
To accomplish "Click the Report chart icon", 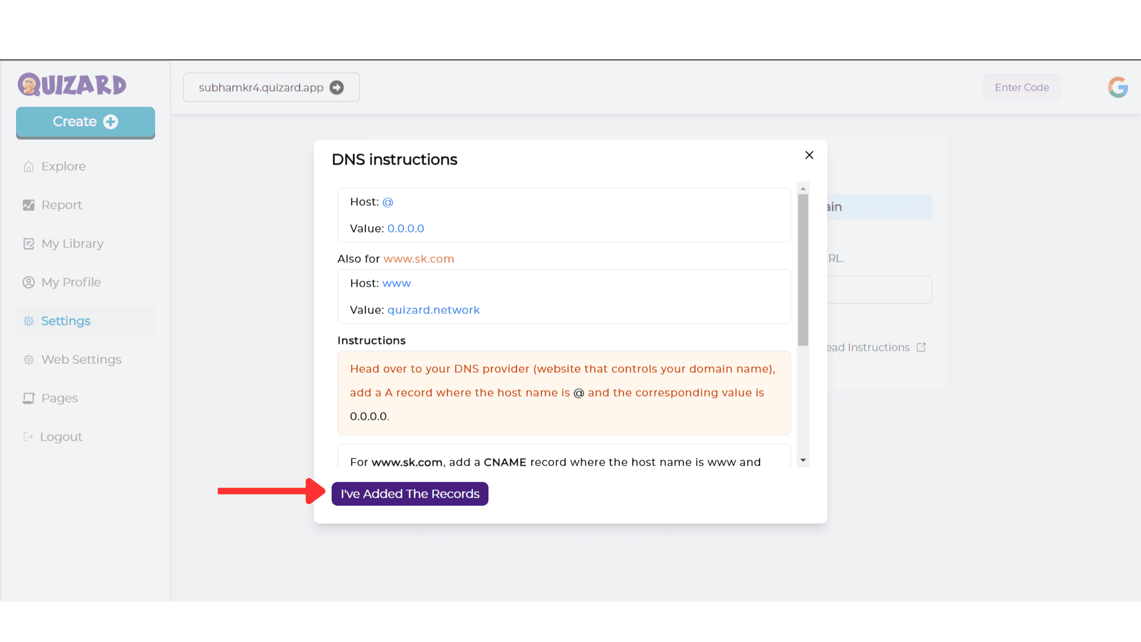I will [x=29, y=205].
